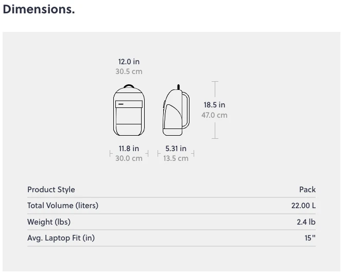Click the 13.5 cm depth value
This screenshot has height=276, width=344.
tap(176, 158)
